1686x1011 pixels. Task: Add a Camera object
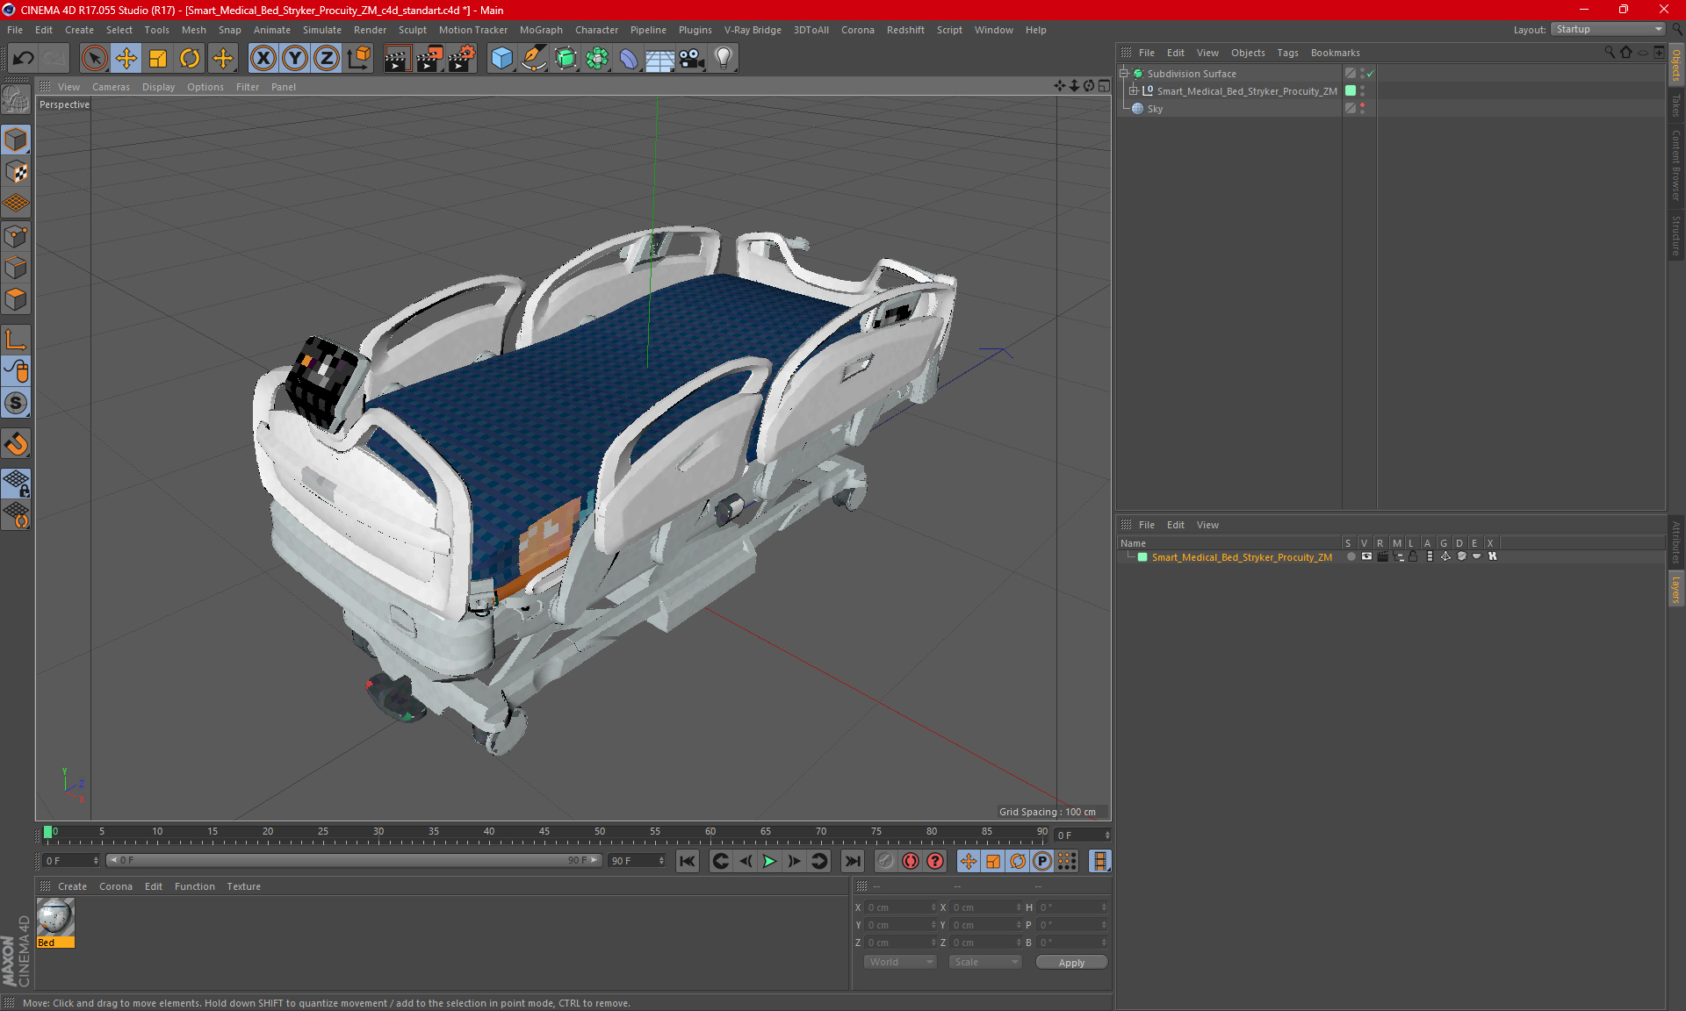pyautogui.click(x=692, y=59)
